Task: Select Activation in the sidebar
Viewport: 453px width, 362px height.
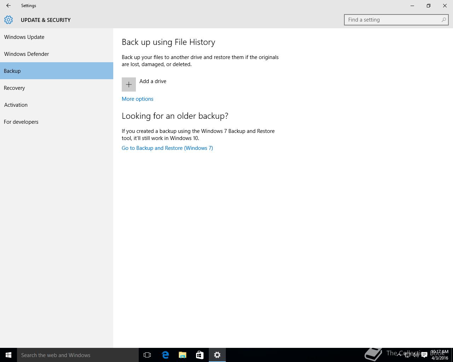Action: (57, 105)
